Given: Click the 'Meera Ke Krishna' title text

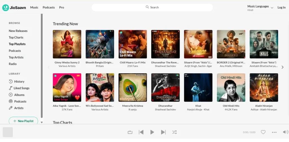Looking at the screenshot, I should click(x=133, y=106).
